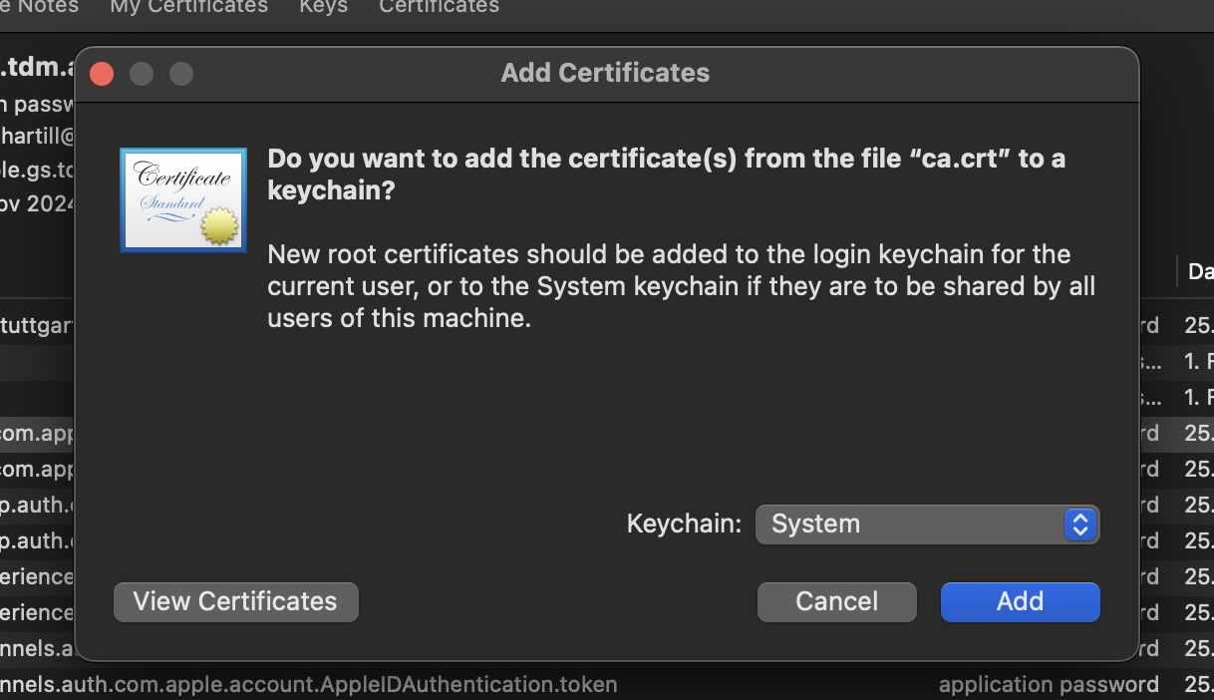Click the gray zoom button of the dialog
Image resolution: width=1214 pixels, height=700 pixels.
pyautogui.click(x=180, y=74)
